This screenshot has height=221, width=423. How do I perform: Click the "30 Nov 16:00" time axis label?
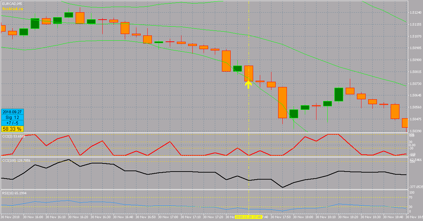[33, 217]
